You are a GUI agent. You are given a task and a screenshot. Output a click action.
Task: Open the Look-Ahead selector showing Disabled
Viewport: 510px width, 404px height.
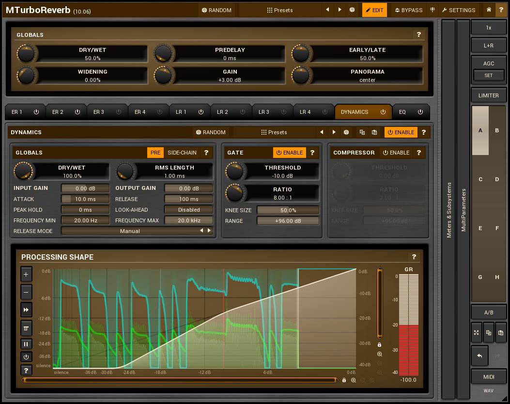[x=188, y=210]
